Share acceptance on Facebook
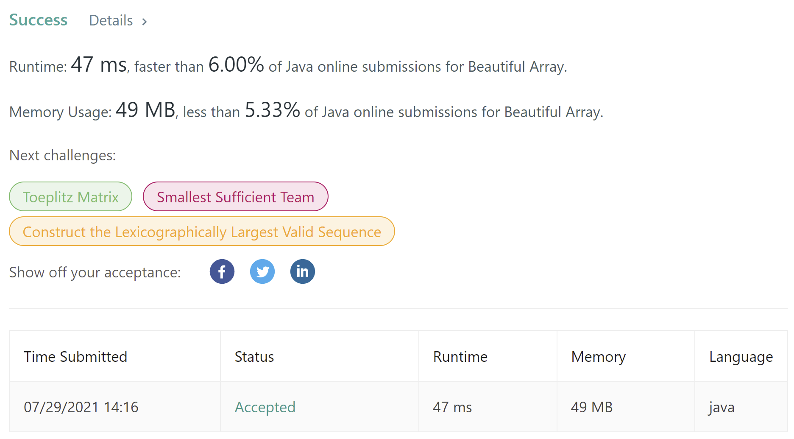Image resolution: width=794 pixels, height=439 pixels. coord(222,271)
